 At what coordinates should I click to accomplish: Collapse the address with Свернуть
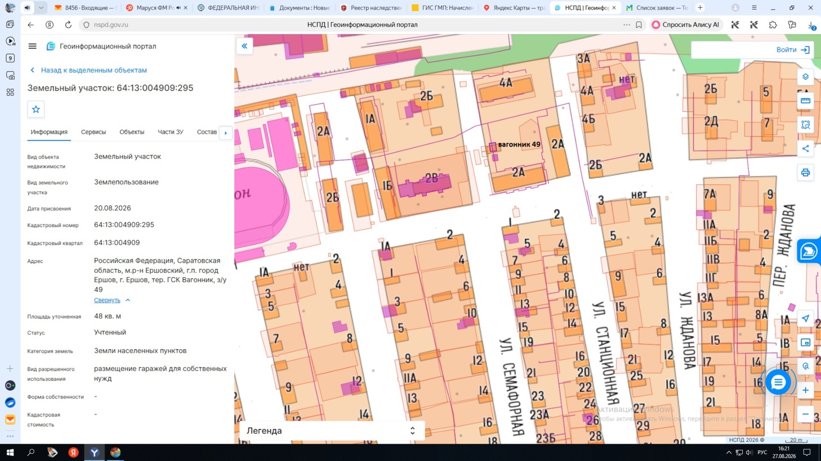(112, 300)
